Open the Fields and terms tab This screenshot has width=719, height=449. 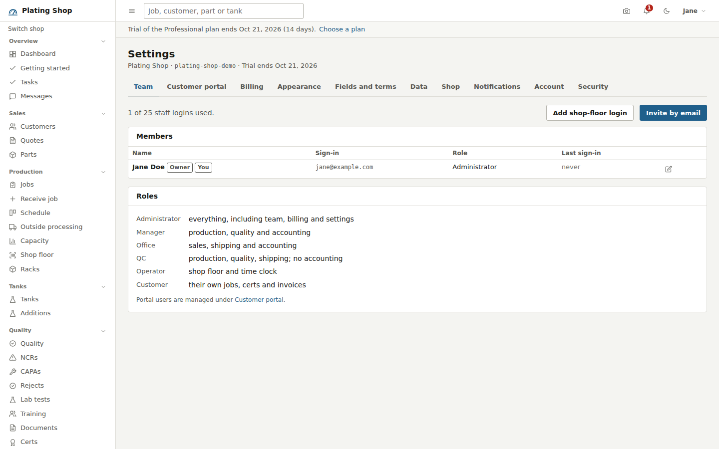[x=365, y=87]
